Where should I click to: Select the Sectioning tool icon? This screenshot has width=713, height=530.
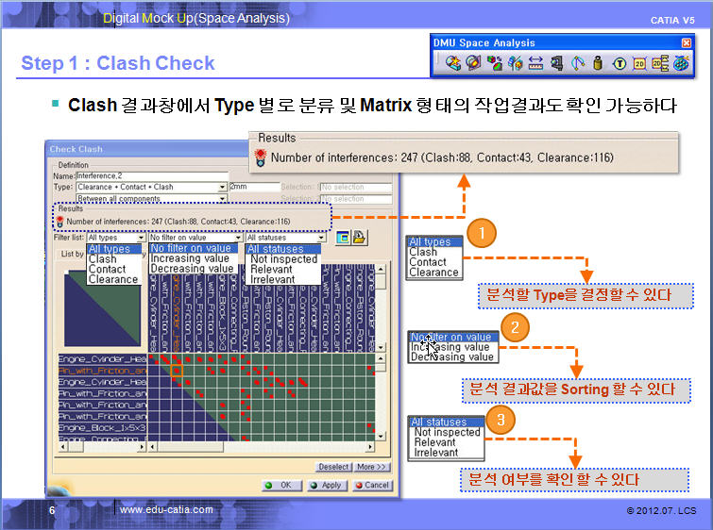475,63
